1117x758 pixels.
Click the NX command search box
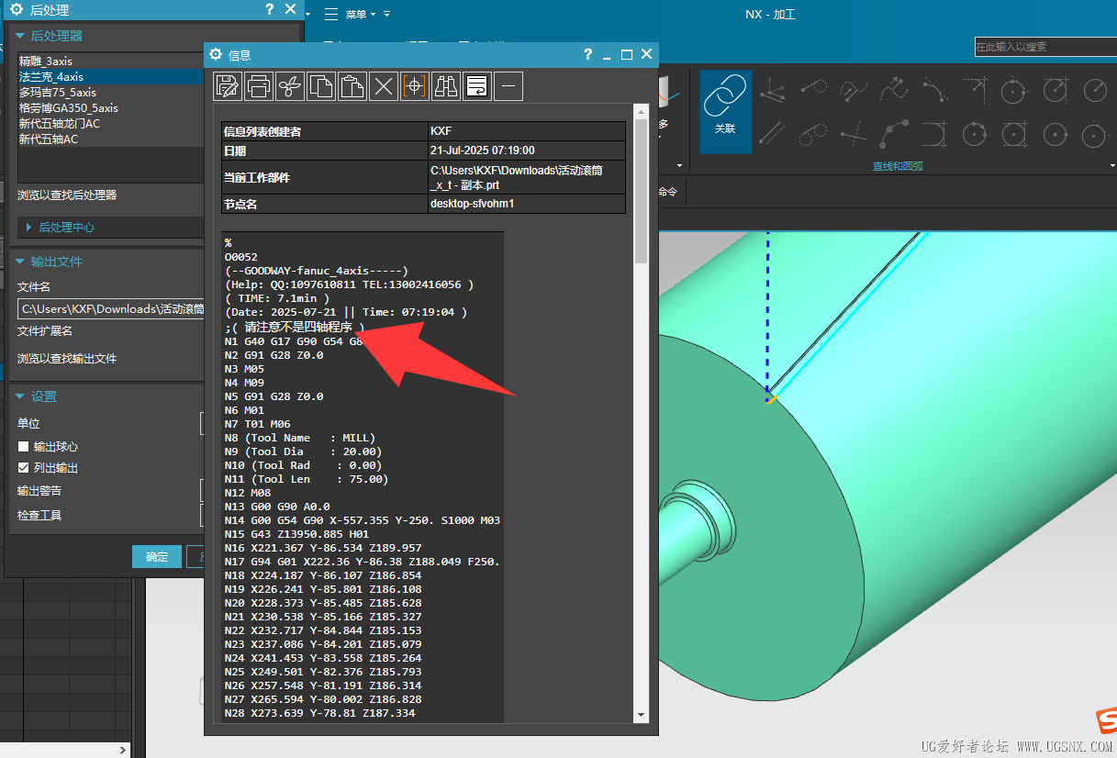1045,46
